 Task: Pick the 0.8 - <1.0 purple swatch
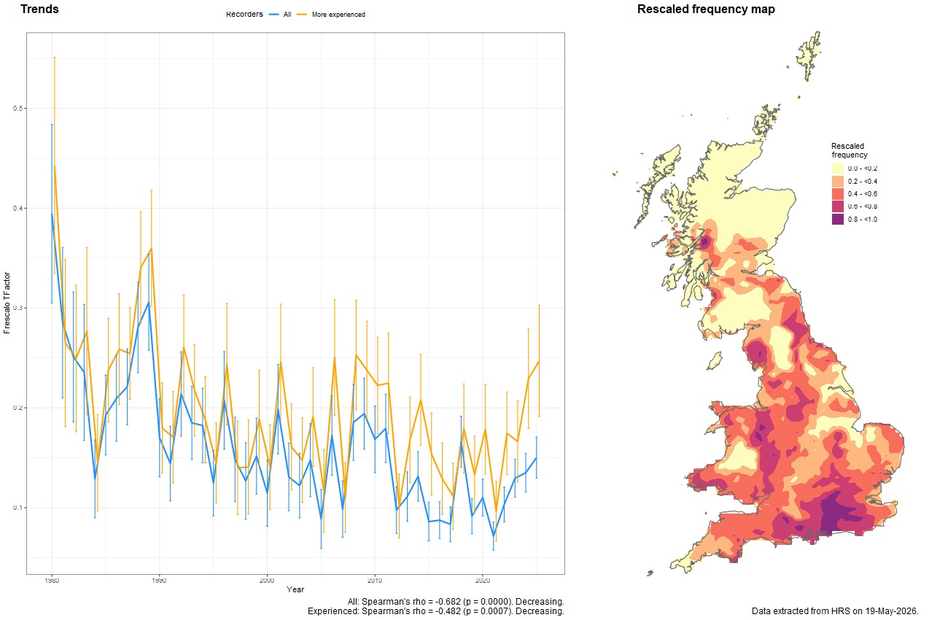(x=838, y=219)
